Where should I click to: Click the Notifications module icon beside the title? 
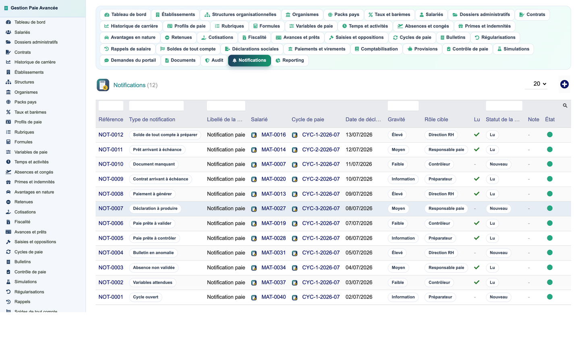[x=103, y=85]
